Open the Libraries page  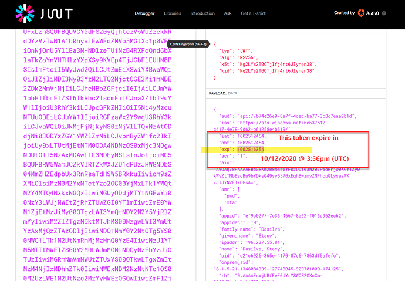tap(173, 13)
